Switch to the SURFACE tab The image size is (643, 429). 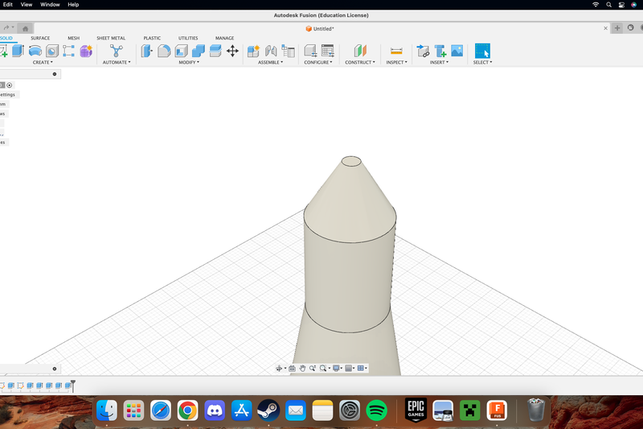pyautogui.click(x=40, y=38)
